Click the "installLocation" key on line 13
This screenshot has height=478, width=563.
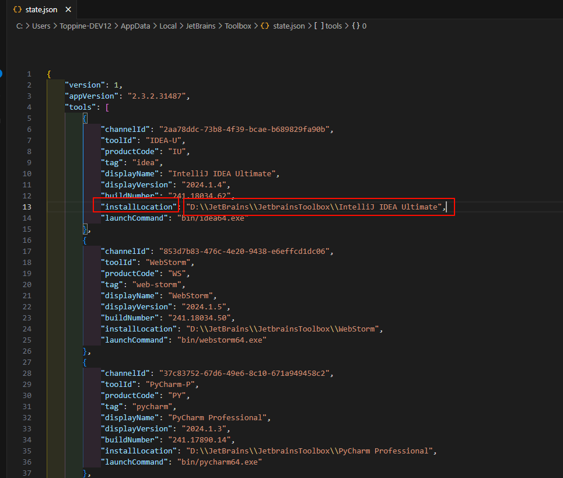click(139, 207)
